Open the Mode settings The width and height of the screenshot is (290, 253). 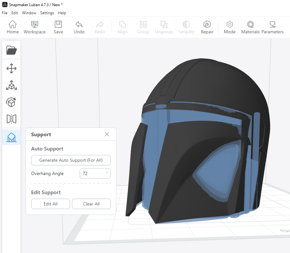pyautogui.click(x=230, y=27)
